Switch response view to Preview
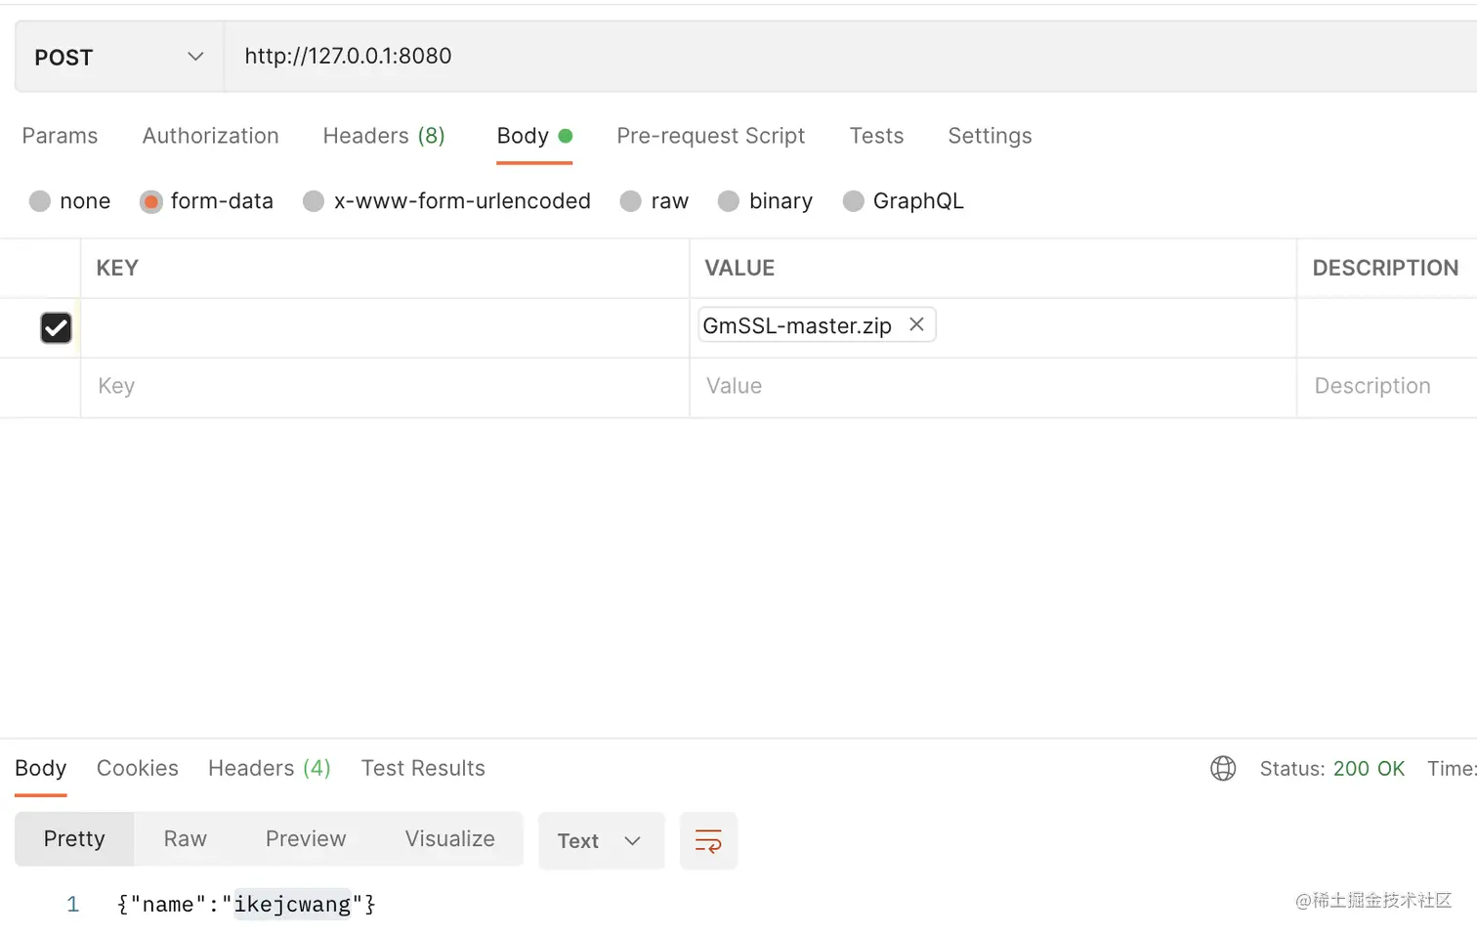Viewport: 1477px width, 935px height. pyautogui.click(x=305, y=838)
